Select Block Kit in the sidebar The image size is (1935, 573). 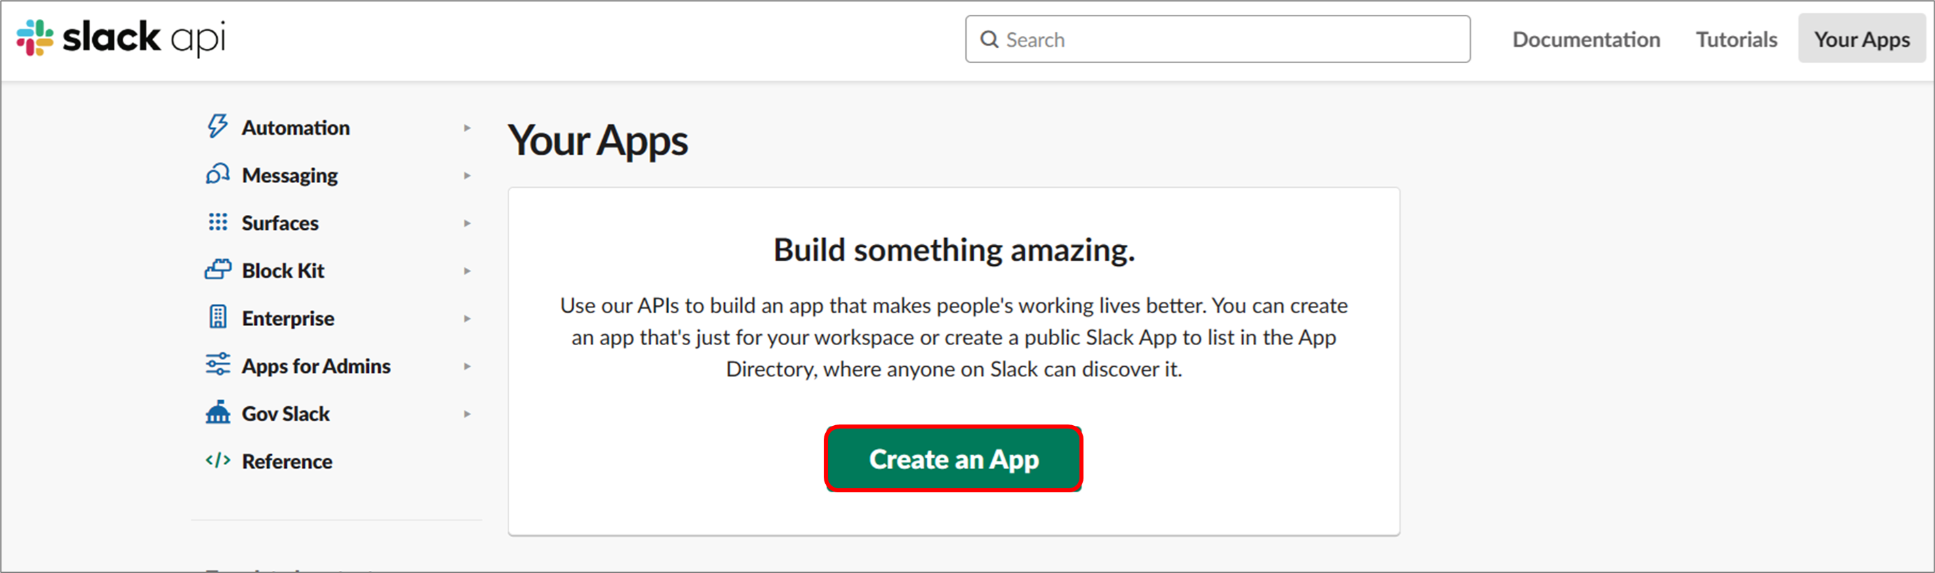pyautogui.click(x=283, y=271)
